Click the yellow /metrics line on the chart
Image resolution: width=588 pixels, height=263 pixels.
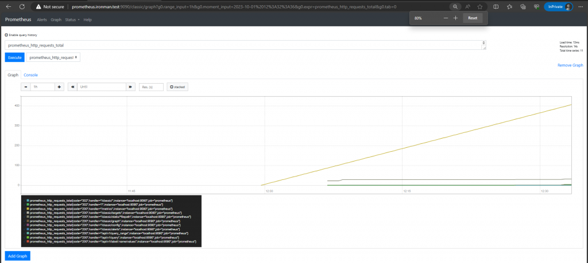(x=416, y=145)
